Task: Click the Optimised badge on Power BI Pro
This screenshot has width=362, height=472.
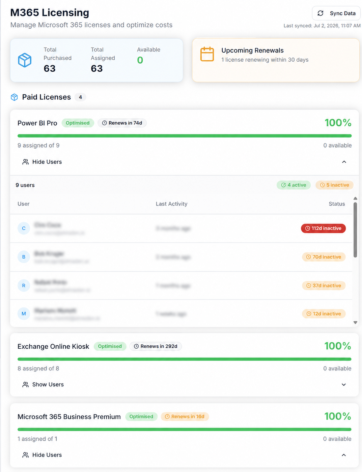Action: 78,123
